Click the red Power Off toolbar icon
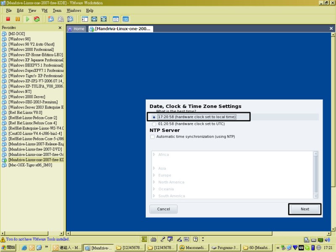 click(8, 19)
